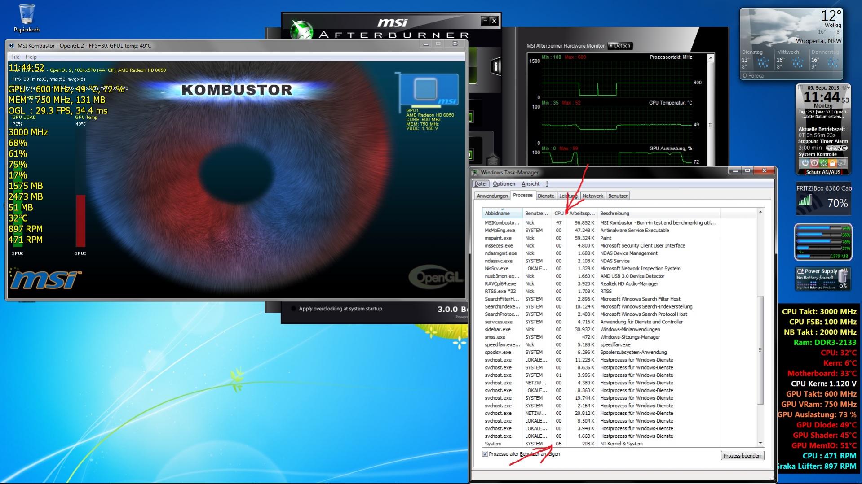Click the red shutdown icon in System Kontrolle
The height and width of the screenshot is (484, 862).
click(814, 163)
